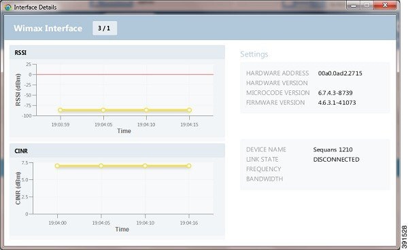Click device name value Sequans 1210
The image size is (408, 250).
click(333, 149)
